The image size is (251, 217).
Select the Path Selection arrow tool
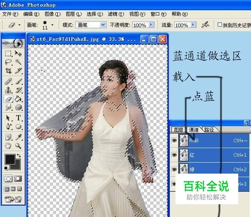pos(8,118)
